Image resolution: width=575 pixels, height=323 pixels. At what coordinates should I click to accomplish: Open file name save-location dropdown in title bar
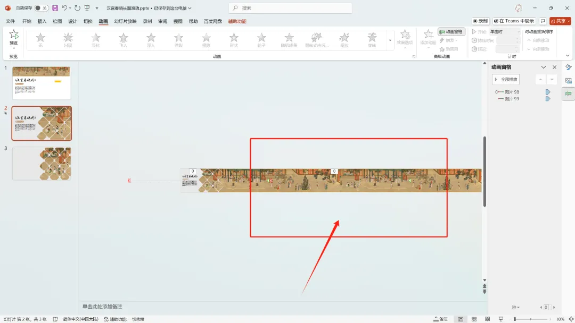(x=190, y=8)
